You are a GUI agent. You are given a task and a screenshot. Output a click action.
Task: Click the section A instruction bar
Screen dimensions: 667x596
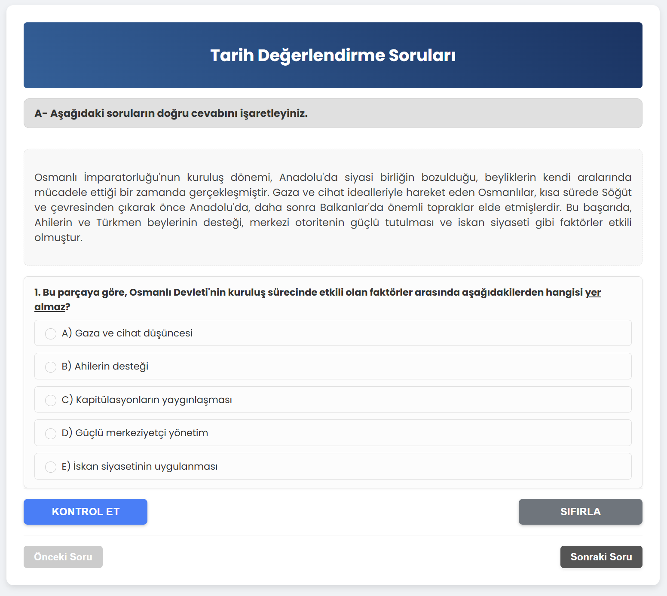click(333, 113)
